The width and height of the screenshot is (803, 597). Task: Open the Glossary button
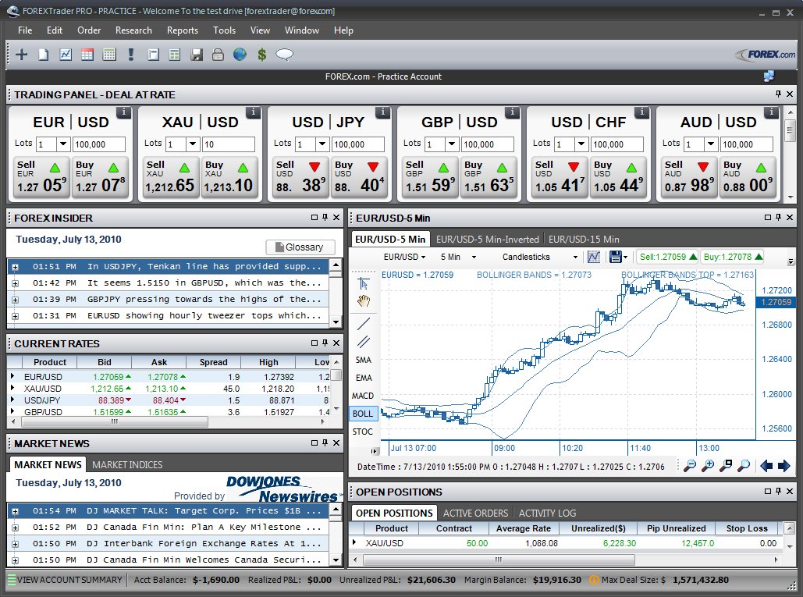click(300, 247)
